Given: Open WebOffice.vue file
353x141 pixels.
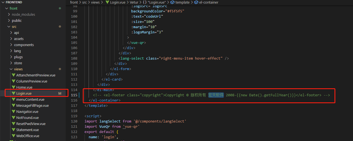Looking at the screenshot, I should pos(28,136).
